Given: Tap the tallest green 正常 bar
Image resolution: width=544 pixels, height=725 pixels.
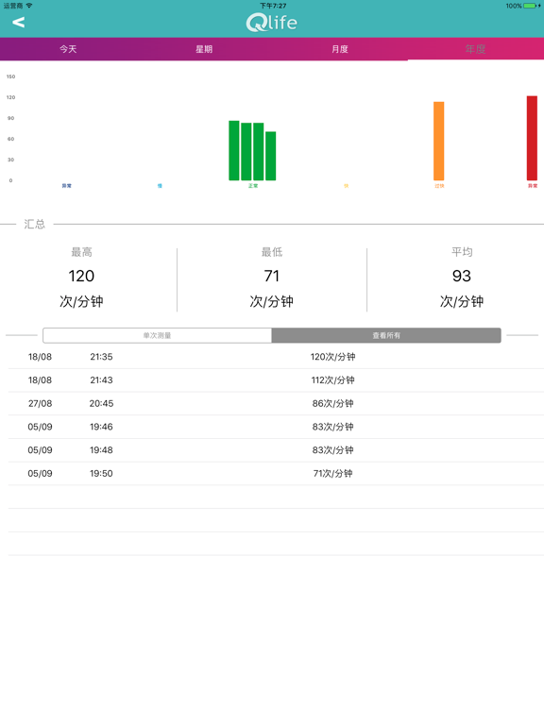Looking at the screenshot, I should [x=234, y=150].
